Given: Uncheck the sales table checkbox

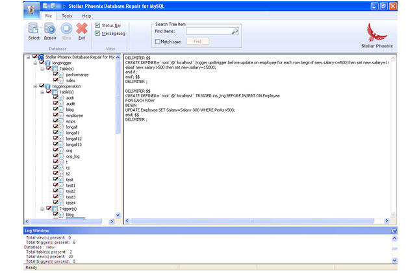Looking at the screenshot, I should 55,80.
